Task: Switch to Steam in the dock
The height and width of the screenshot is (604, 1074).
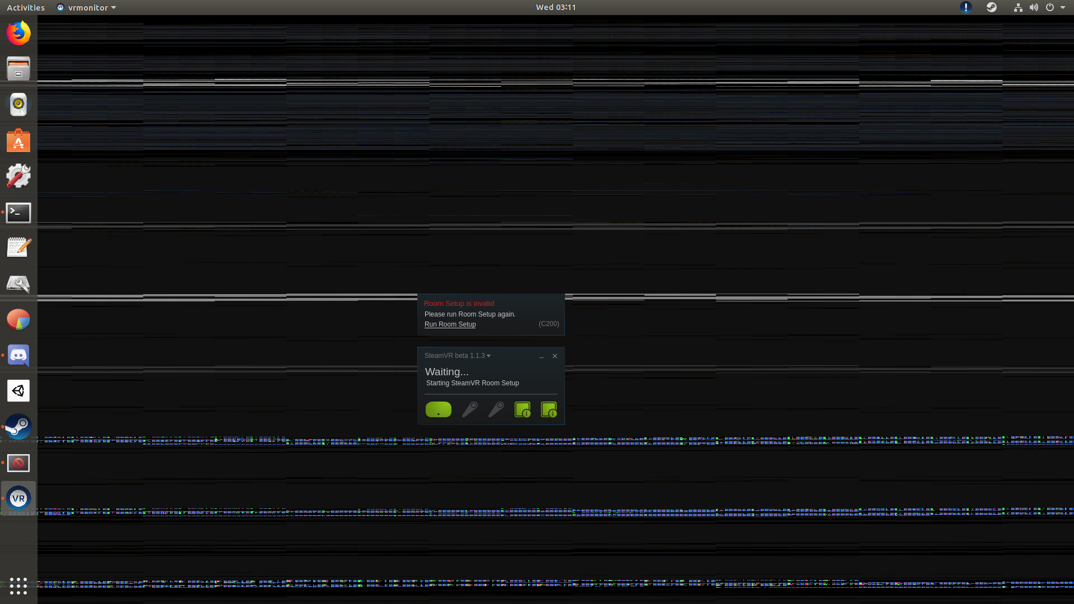Action: (x=18, y=427)
